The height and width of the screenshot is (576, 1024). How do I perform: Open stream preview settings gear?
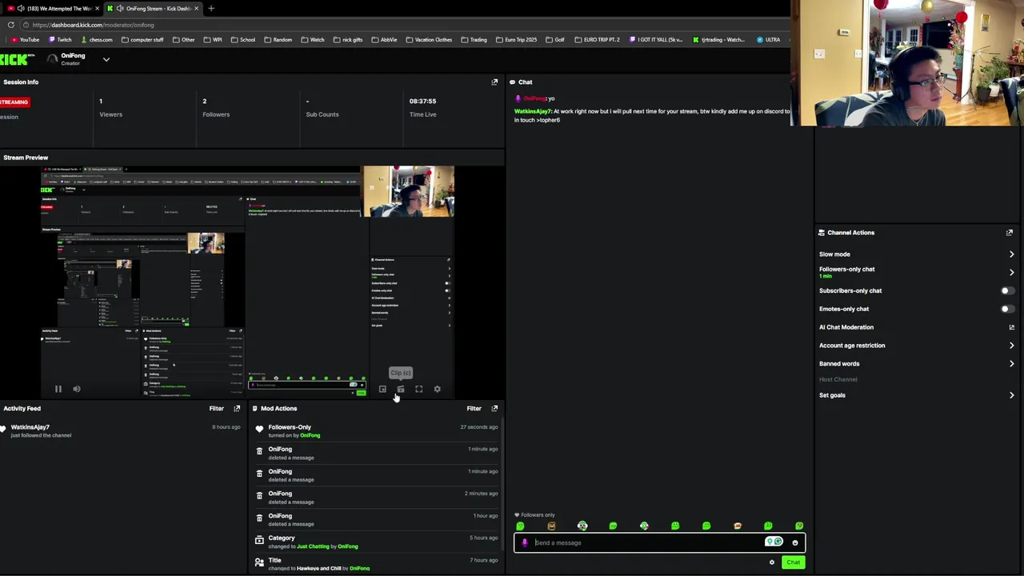pos(437,389)
